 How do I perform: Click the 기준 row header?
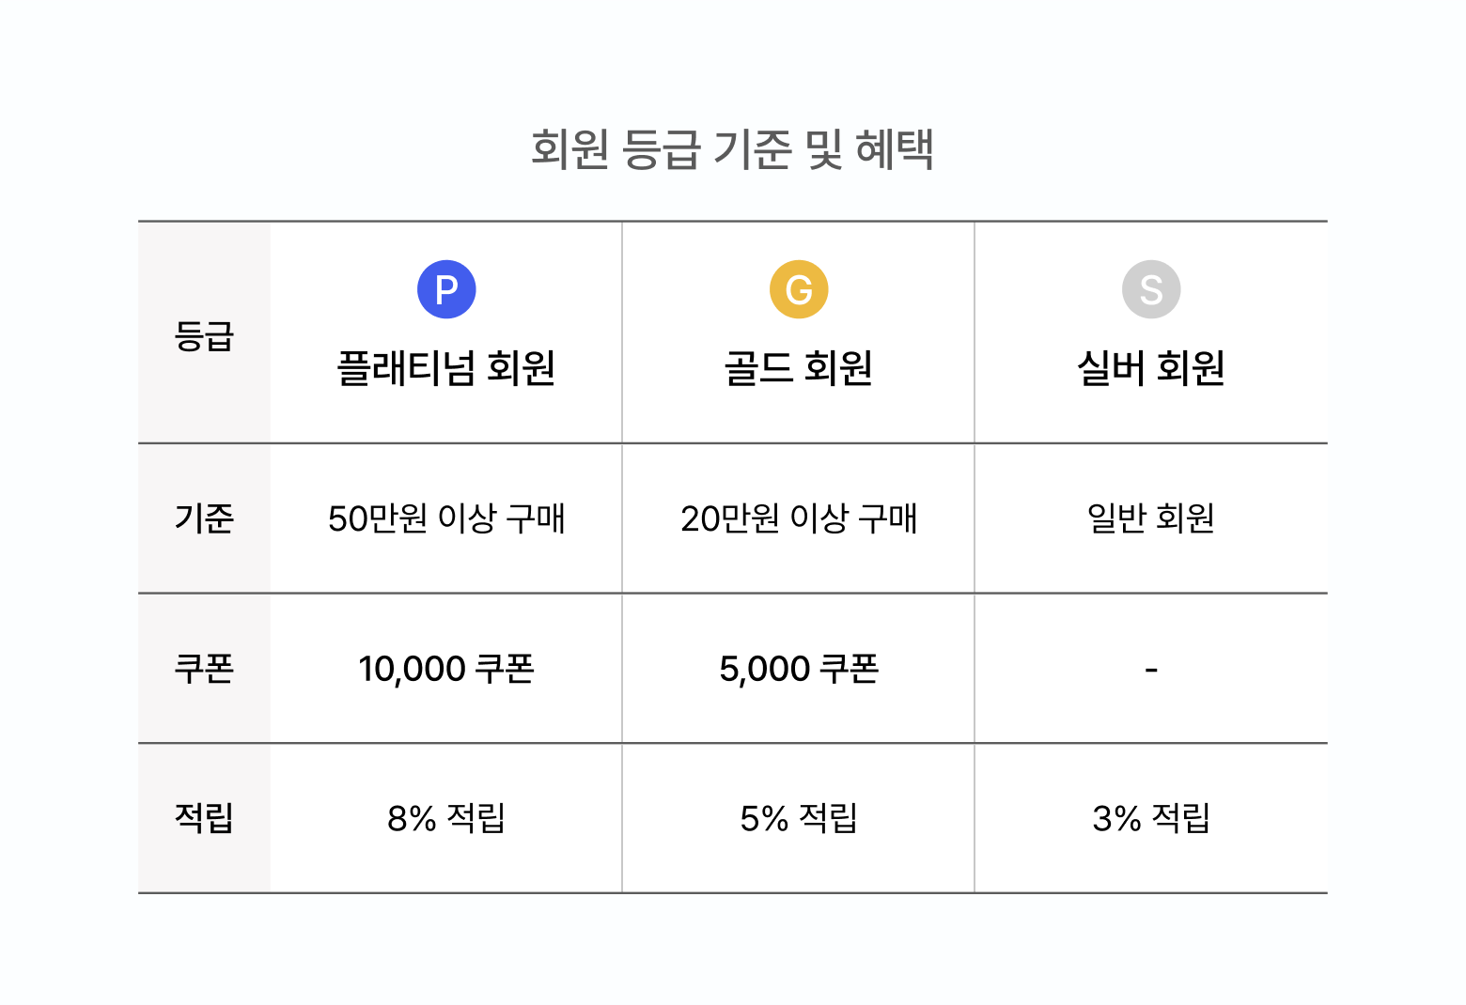tap(204, 518)
